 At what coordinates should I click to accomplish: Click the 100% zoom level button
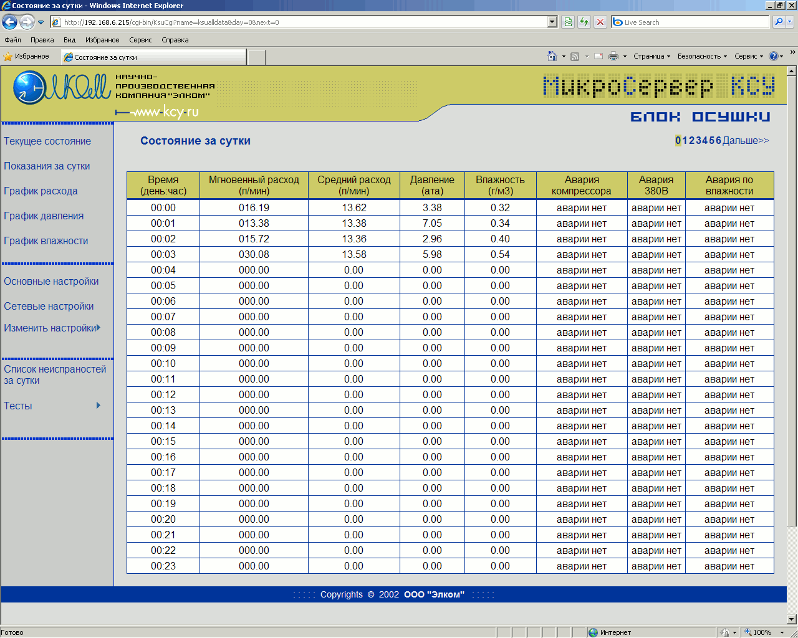pos(758,632)
